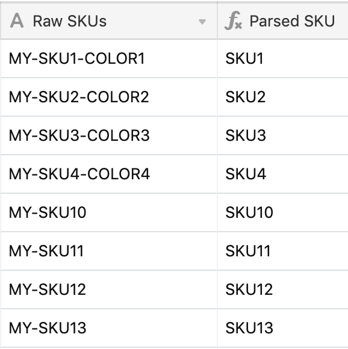Click the parsed SKU2 formula cell
This screenshot has height=349, width=348.
pyautogui.click(x=283, y=97)
